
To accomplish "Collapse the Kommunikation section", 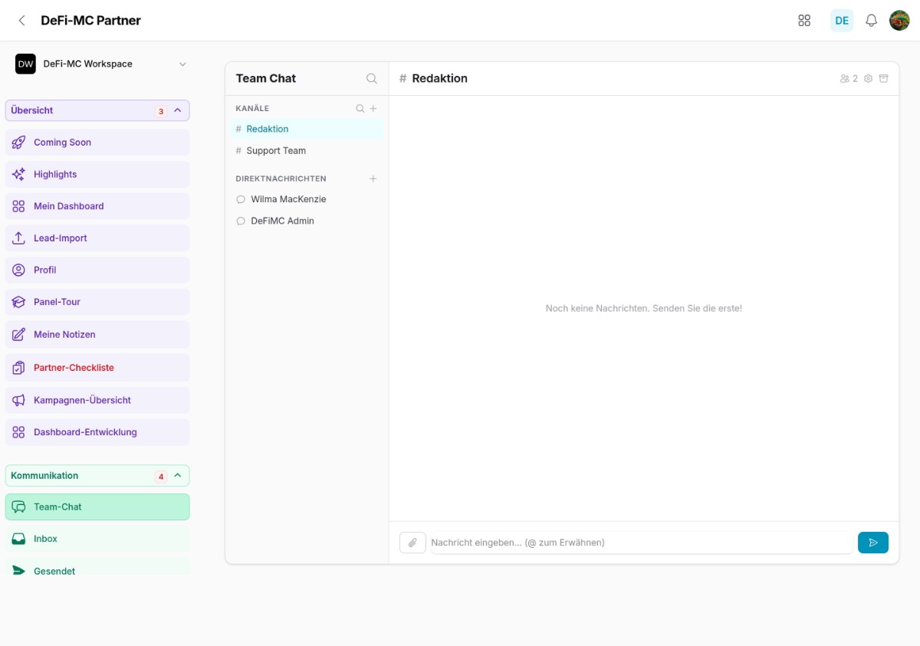I will [97, 476].
